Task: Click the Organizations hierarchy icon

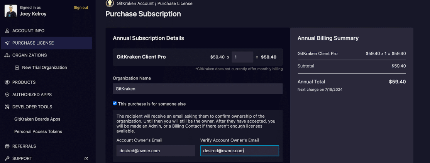Action: click(x=7, y=55)
